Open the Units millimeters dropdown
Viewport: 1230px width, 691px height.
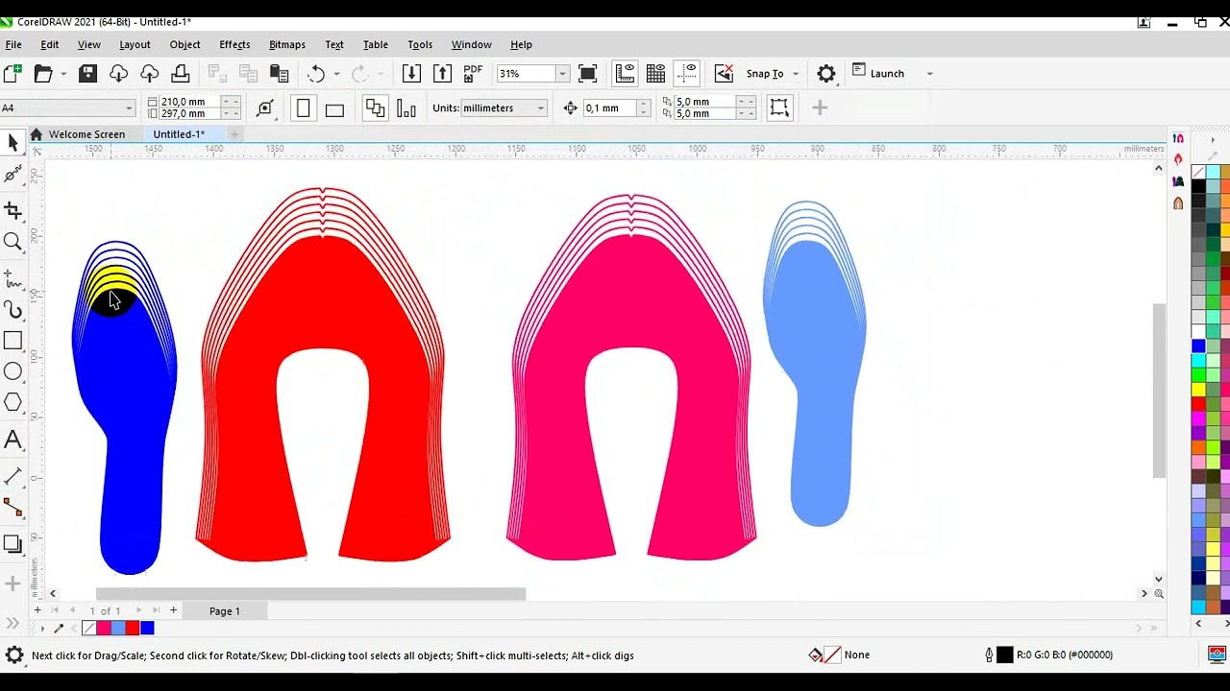540,107
